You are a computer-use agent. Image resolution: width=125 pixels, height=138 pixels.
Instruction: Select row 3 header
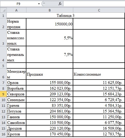point(3,38)
